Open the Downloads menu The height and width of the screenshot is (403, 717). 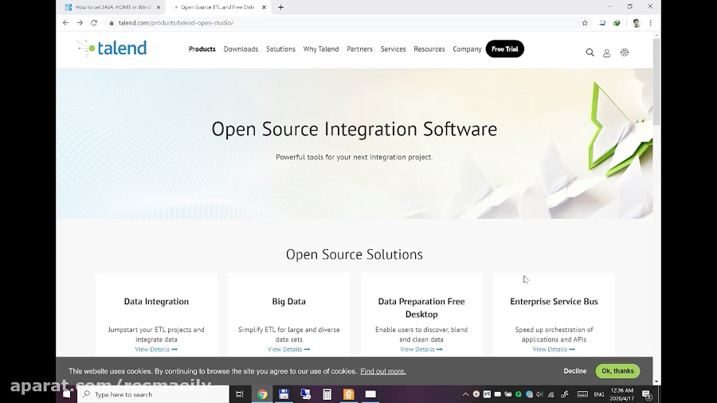pyautogui.click(x=241, y=49)
